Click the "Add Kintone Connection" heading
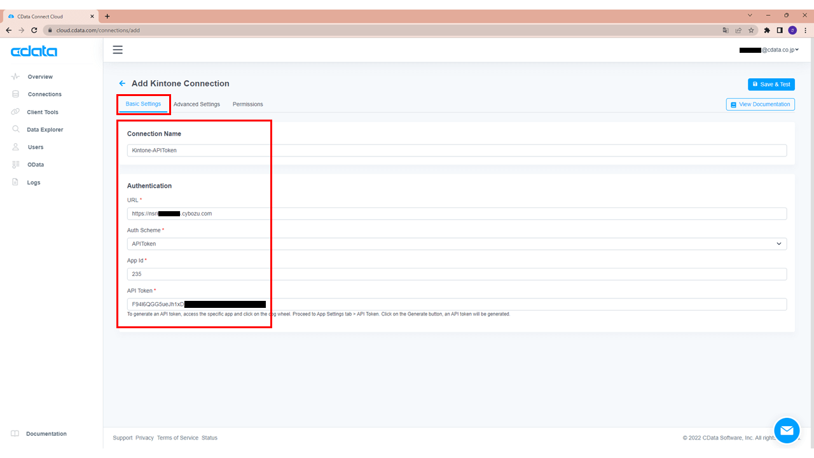 point(181,83)
